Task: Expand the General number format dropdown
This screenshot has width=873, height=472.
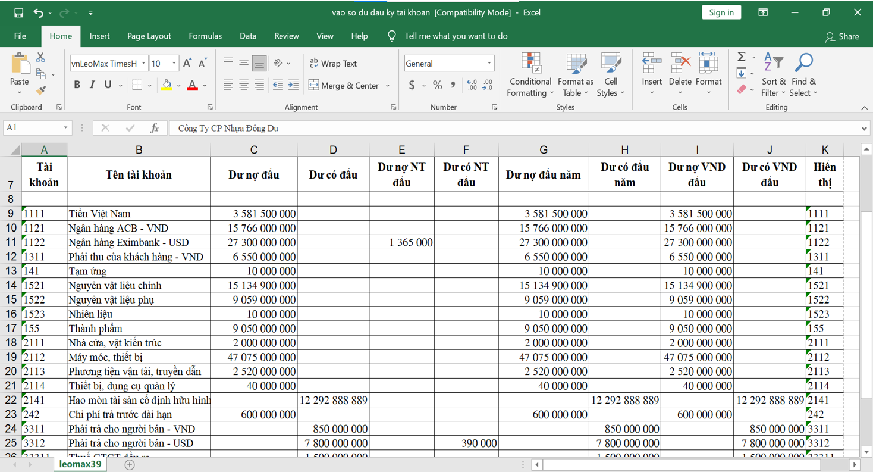Action: point(489,64)
